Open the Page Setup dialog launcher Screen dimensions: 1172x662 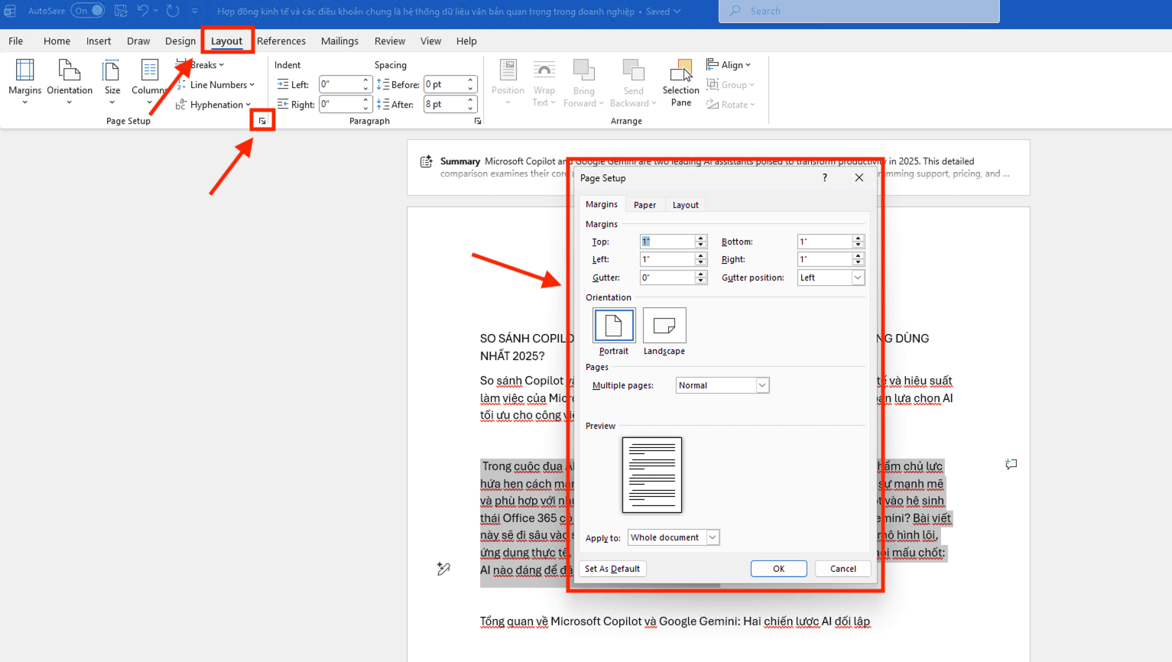tap(262, 121)
